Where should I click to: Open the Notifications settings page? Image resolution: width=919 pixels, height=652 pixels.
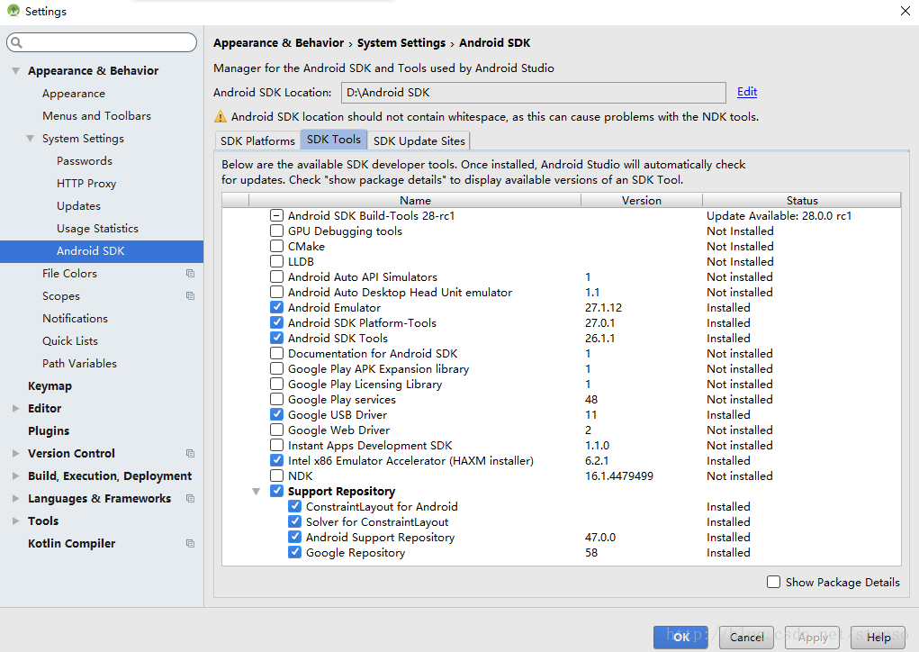[x=75, y=319]
